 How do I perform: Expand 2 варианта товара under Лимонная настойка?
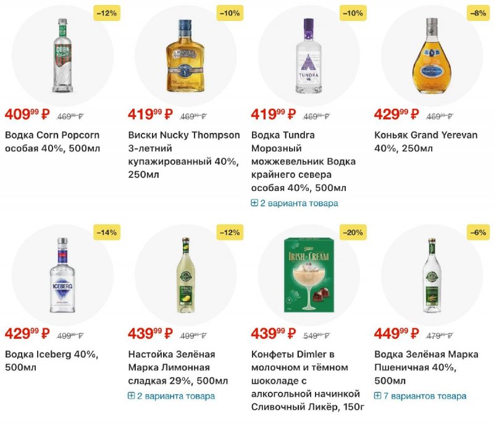(x=171, y=396)
